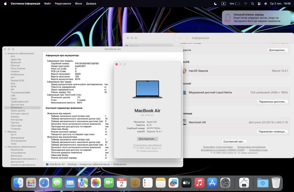Select Графіка/дисплеї in sidebar
Image resolution: width=294 pixels, height=192 pixels.
coord(19,101)
